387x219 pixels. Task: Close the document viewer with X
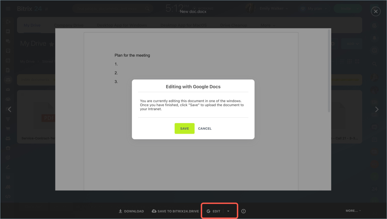pyautogui.click(x=376, y=11)
